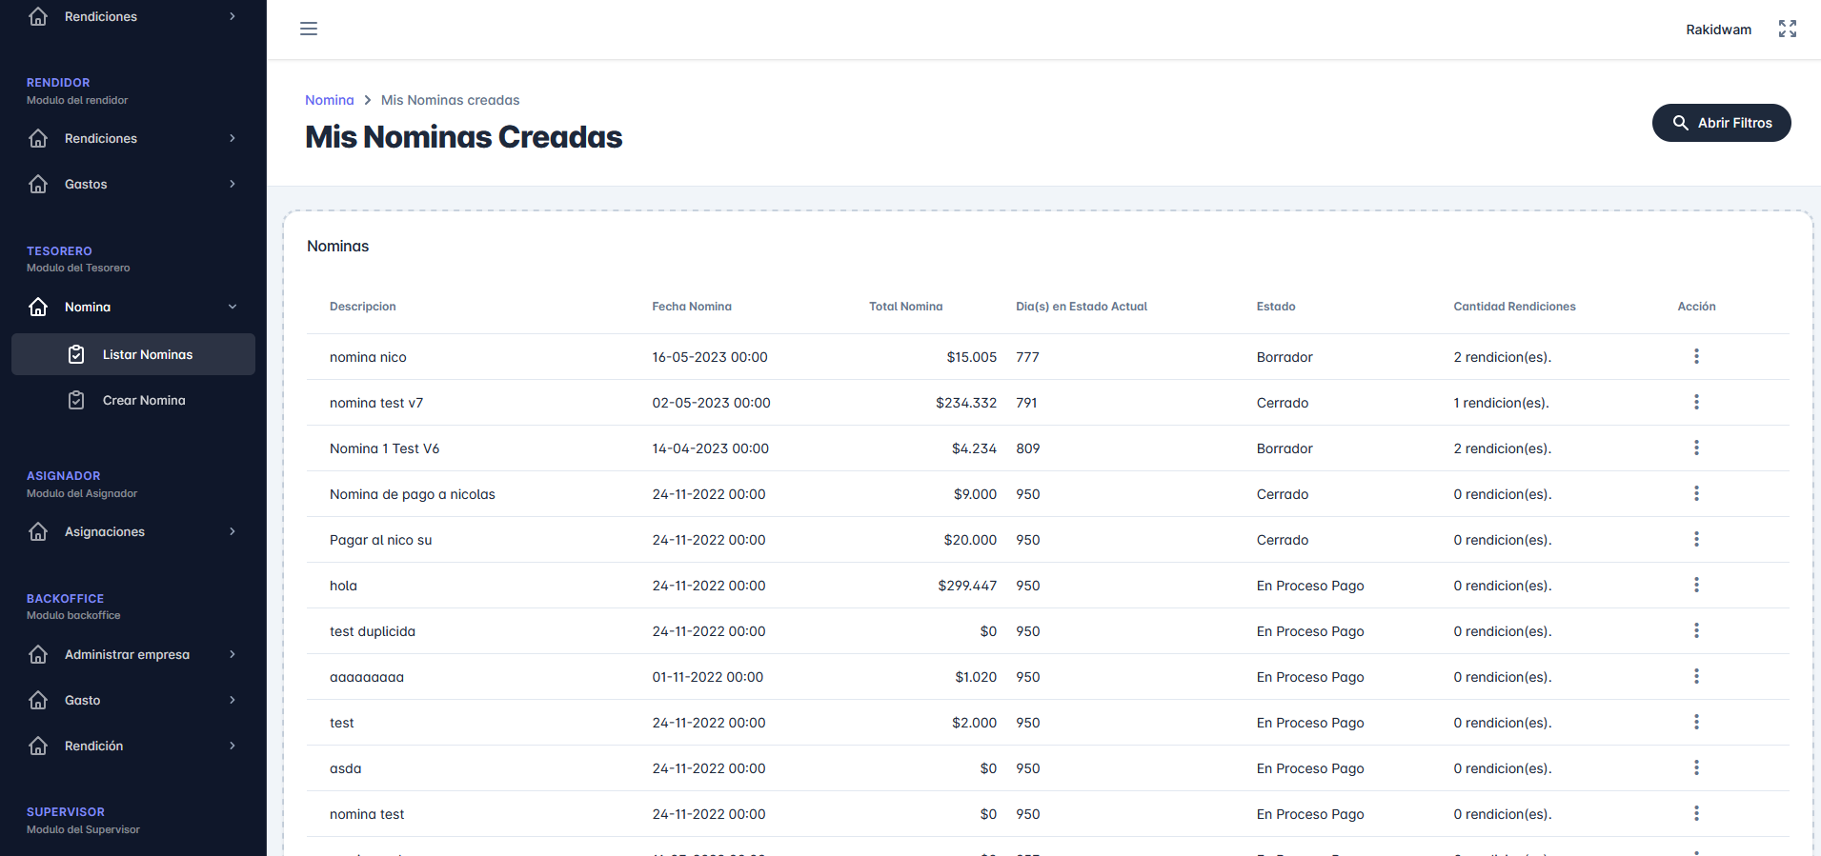This screenshot has height=856, width=1821.
Task: Open actions menu for Nomina 1 Test V6
Action: tap(1695, 448)
